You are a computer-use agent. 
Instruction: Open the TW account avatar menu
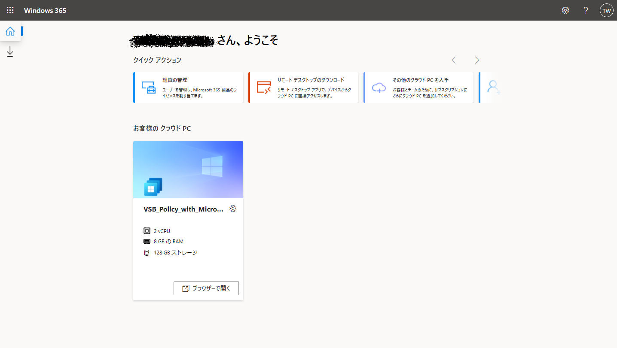click(606, 10)
